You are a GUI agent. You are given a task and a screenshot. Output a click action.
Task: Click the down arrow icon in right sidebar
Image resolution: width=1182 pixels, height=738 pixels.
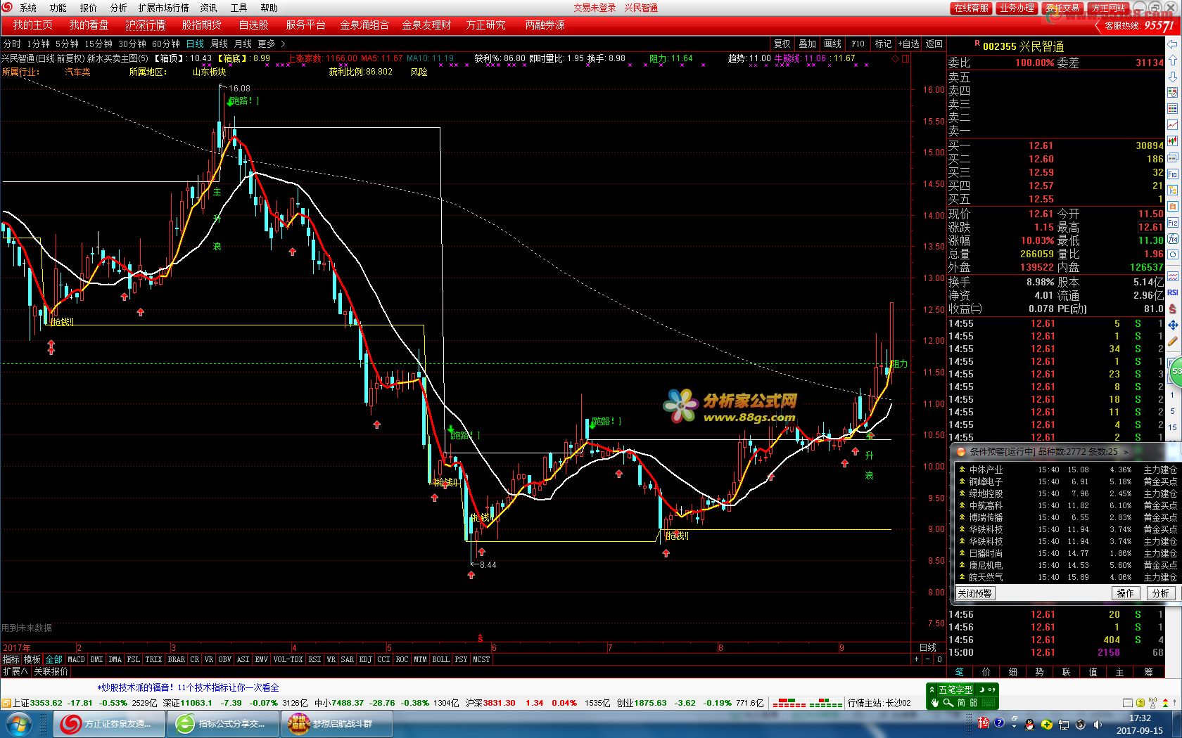[x=1173, y=77]
